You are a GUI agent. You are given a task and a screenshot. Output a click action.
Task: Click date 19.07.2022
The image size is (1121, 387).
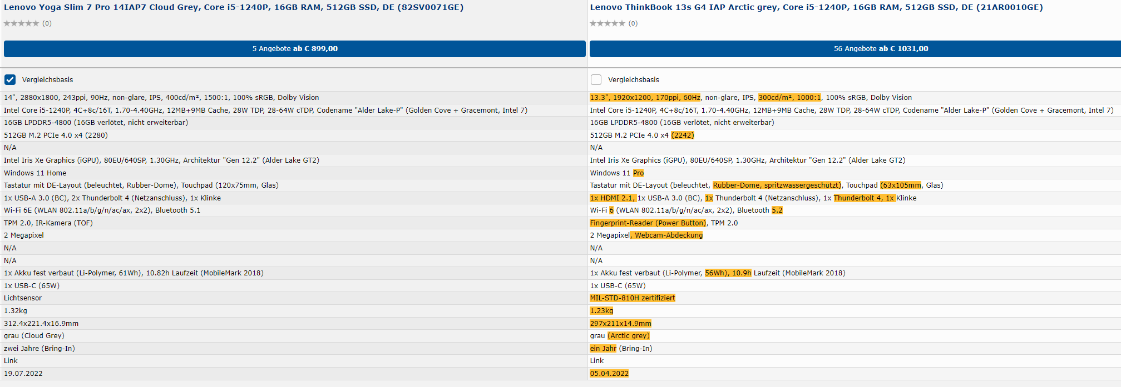(x=23, y=374)
